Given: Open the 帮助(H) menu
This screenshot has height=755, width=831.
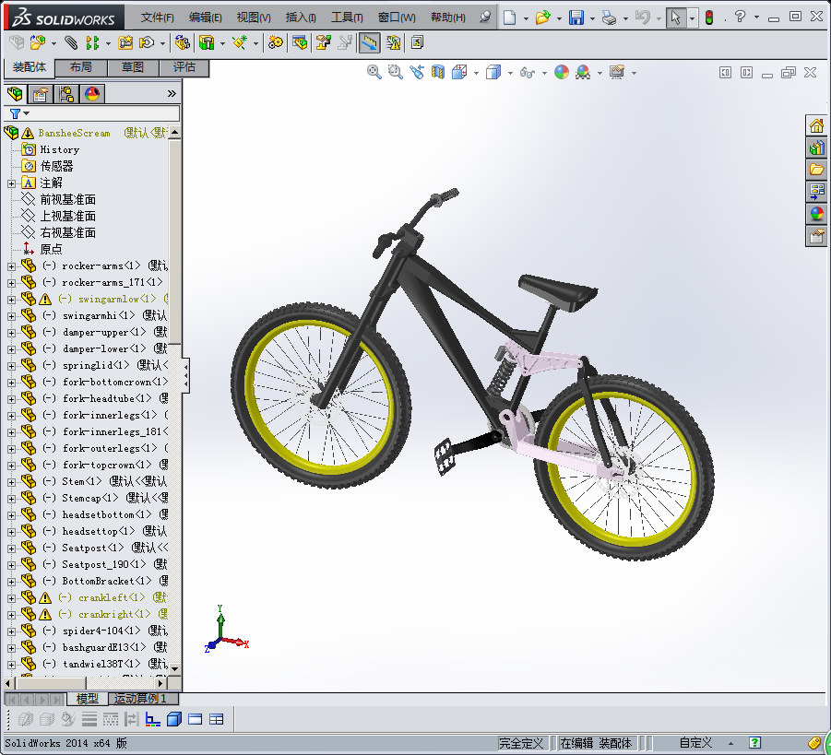Looking at the screenshot, I should point(448,18).
